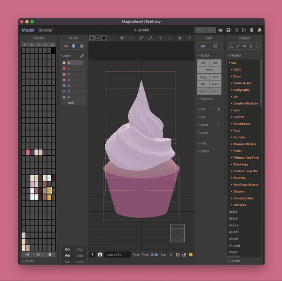The image size is (282, 281).
Task: Select the marquee region tool in viewport toolbar
Action: pos(98,38)
